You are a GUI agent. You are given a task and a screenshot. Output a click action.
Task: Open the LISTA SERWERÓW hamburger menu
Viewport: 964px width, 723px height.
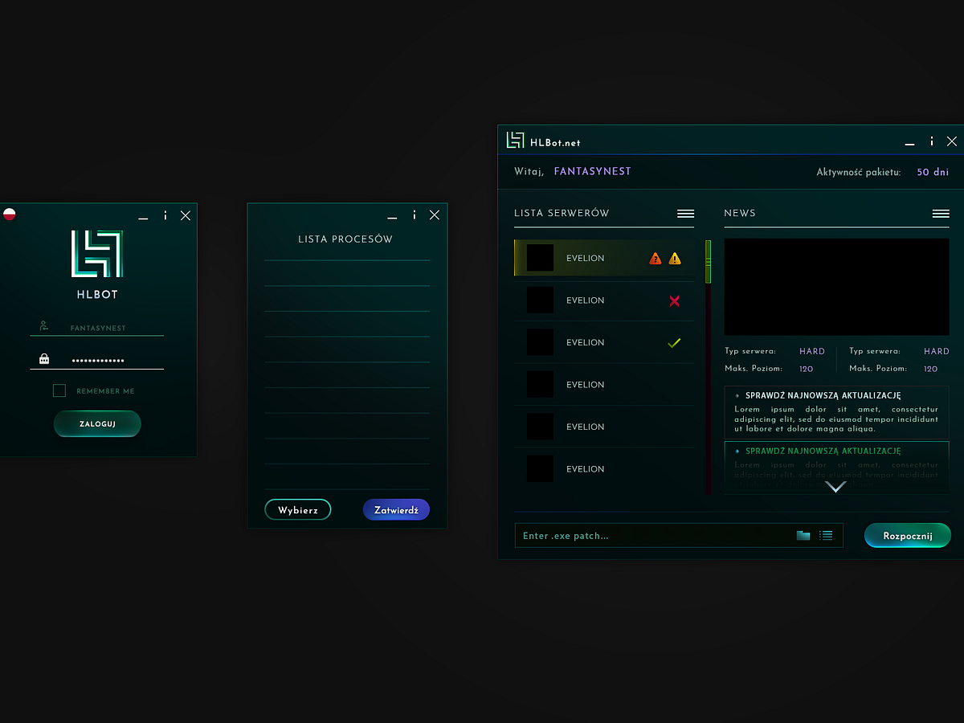685,213
